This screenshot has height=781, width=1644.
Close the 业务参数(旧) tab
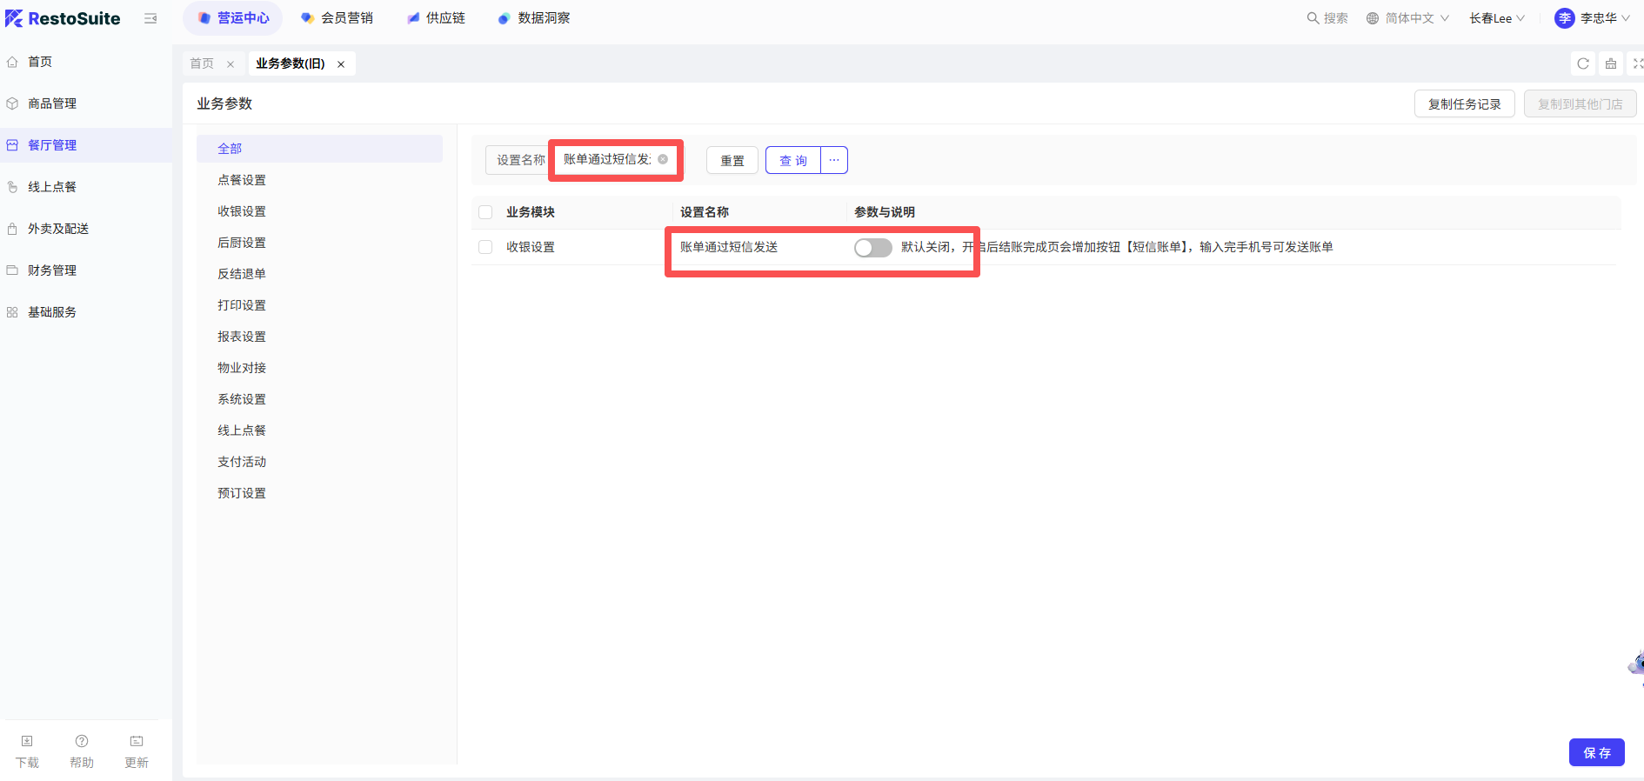(x=341, y=64)
